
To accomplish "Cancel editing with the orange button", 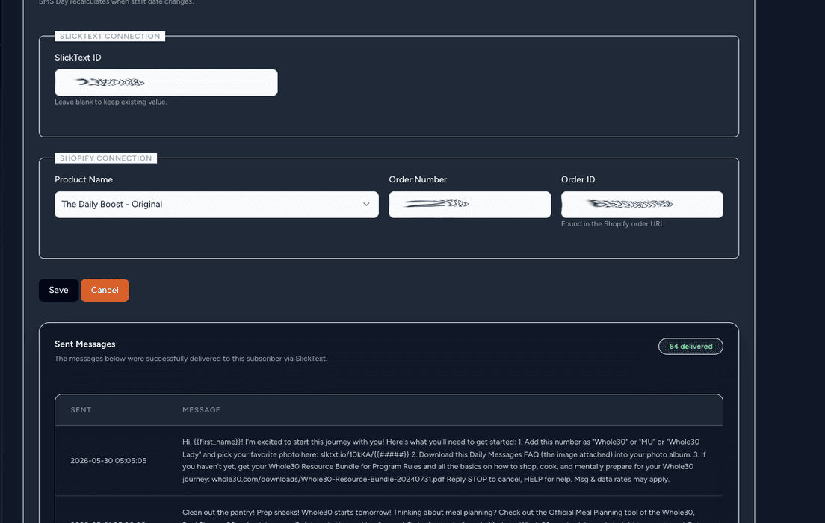I will [105, 290].
